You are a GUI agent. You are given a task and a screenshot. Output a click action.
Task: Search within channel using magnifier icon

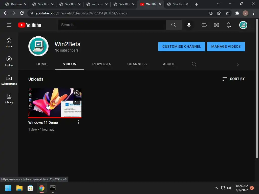(x=194, y=64)
